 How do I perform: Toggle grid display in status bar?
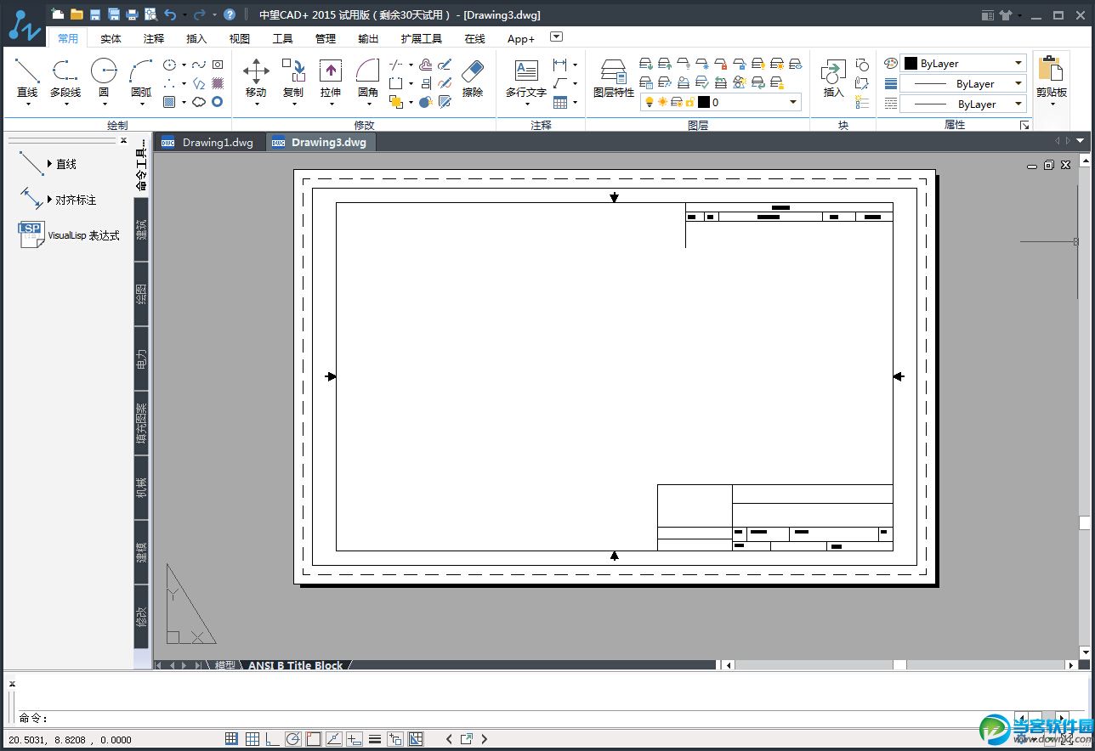(252, 739)
